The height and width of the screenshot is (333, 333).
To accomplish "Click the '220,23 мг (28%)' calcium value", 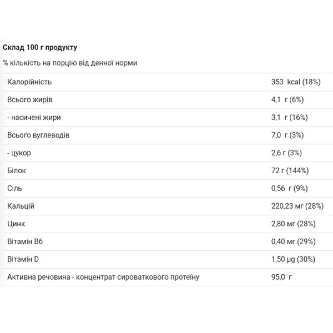I will 297,206.
